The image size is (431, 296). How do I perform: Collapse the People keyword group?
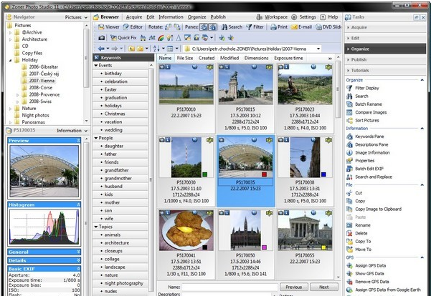pyautogui.click(x=96, y=138)
